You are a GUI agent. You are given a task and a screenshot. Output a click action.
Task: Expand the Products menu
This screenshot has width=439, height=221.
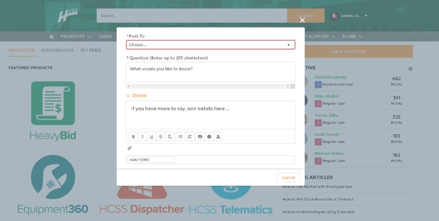(75, 36)
